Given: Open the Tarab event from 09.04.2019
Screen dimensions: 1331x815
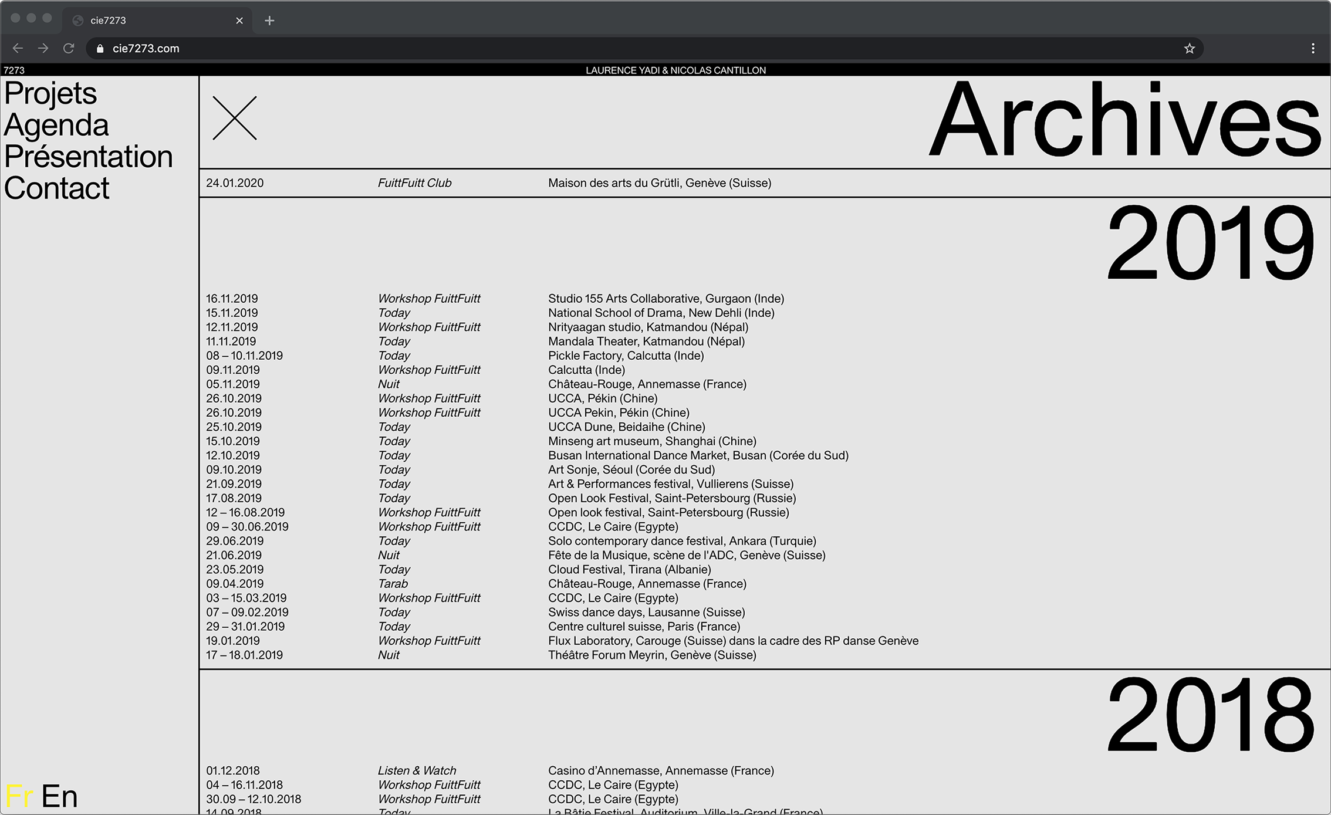Looking at the screenshot, I should 393,584.
